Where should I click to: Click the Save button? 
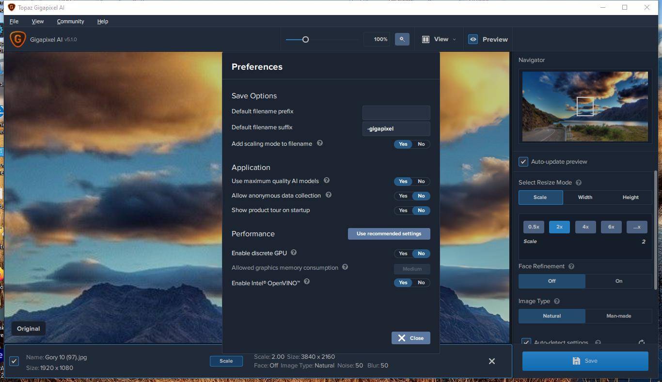point(585,361)
